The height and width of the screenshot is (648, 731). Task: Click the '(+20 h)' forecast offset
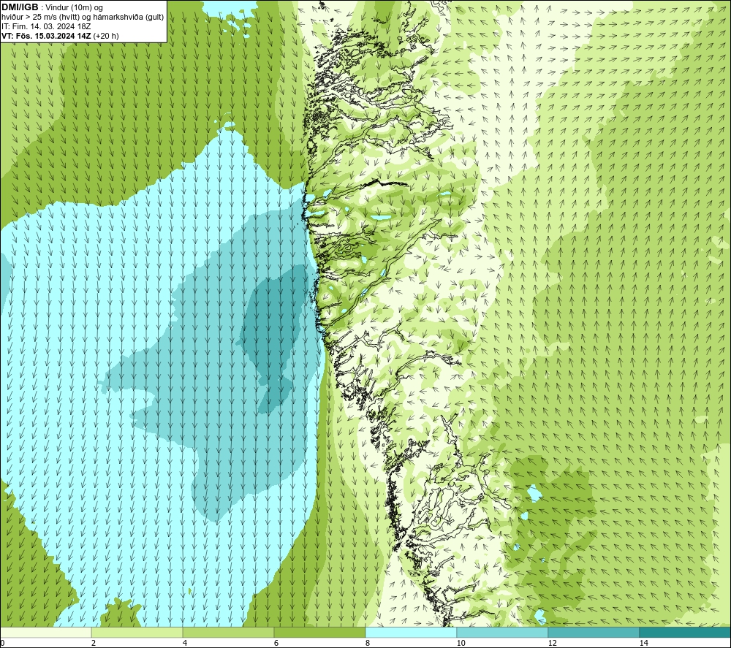(x=106, y=36)
